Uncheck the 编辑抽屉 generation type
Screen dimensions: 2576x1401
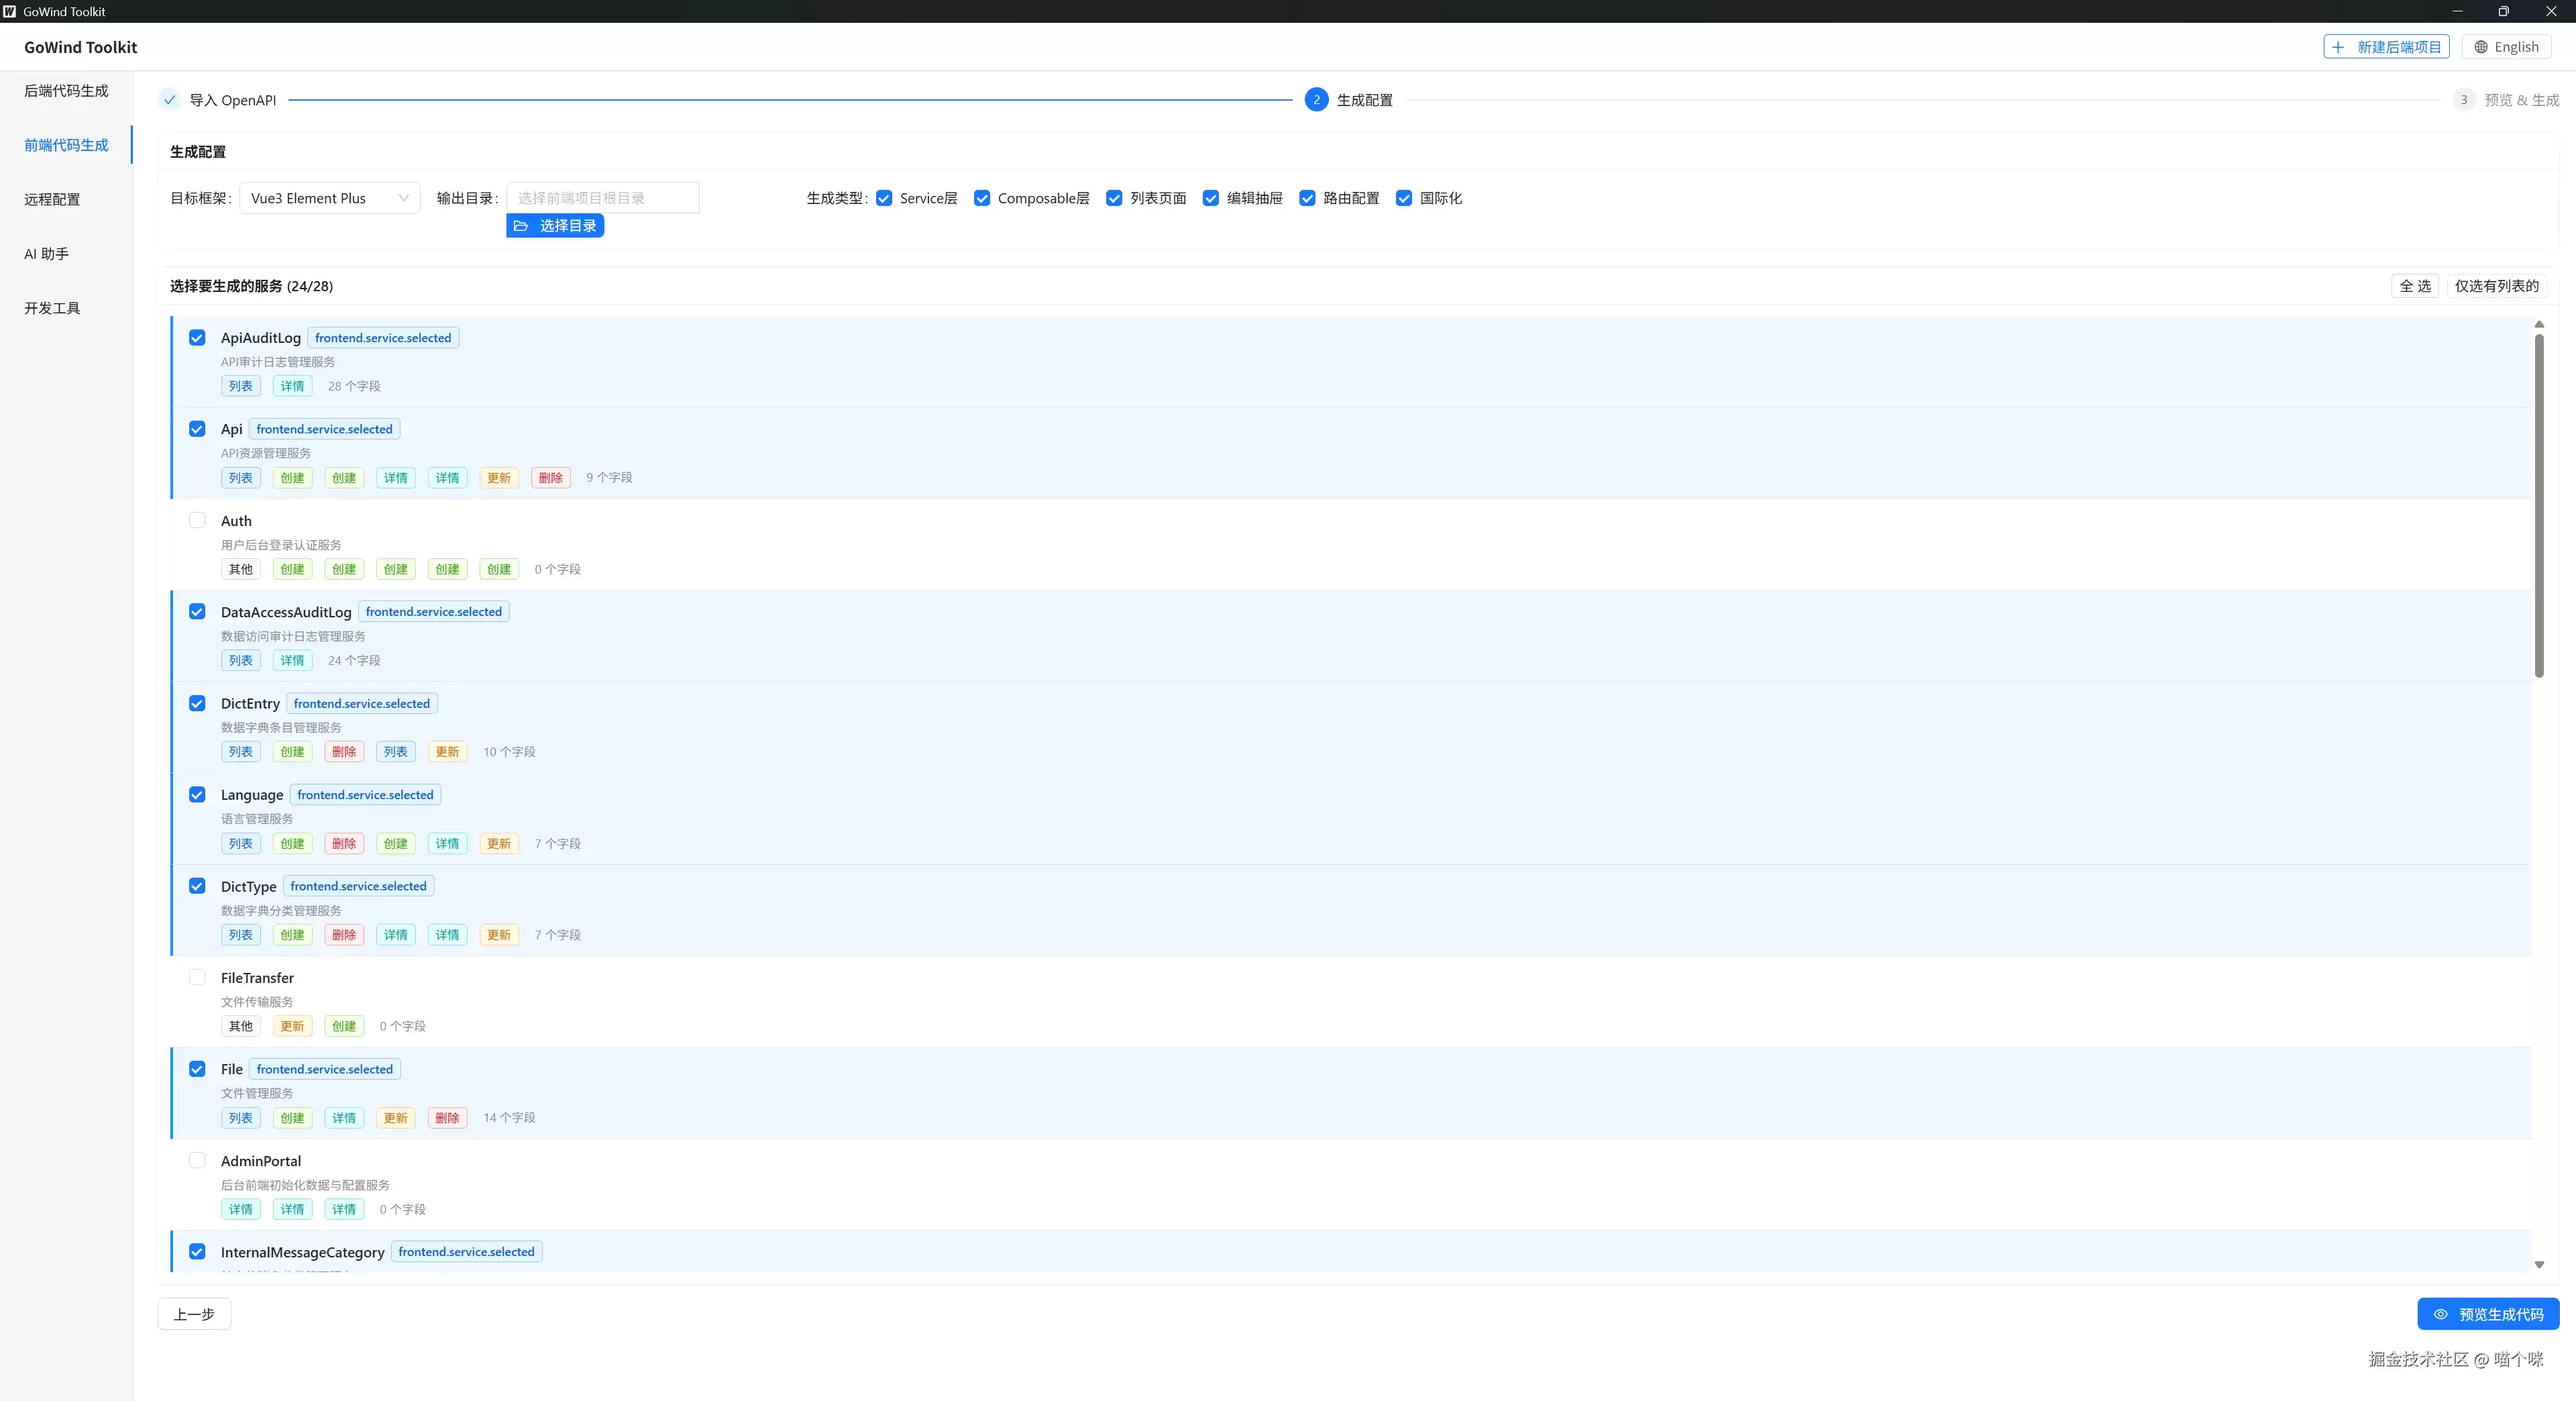click(1211, 198)
